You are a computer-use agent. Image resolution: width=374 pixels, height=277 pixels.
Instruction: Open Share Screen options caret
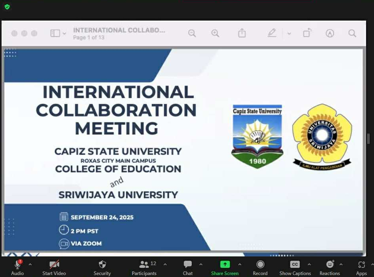239,264
